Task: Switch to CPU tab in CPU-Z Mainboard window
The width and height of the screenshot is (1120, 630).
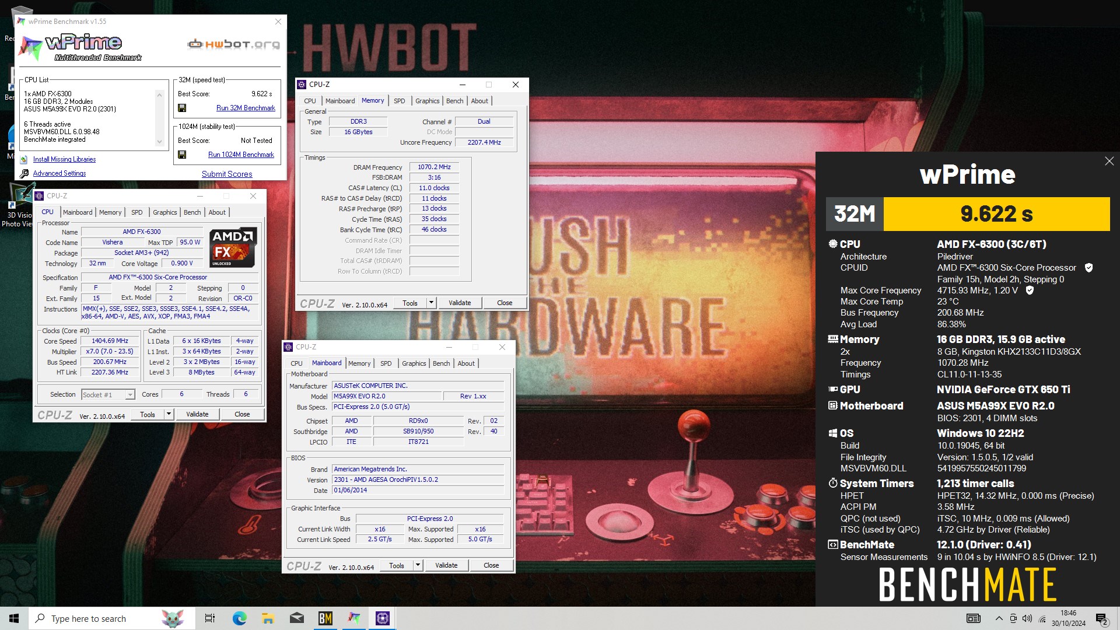Action: coord(296,363)
